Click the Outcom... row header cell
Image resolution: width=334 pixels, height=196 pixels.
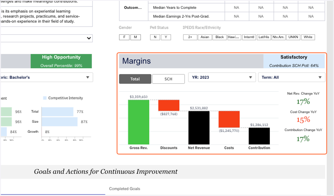(133, 8)
